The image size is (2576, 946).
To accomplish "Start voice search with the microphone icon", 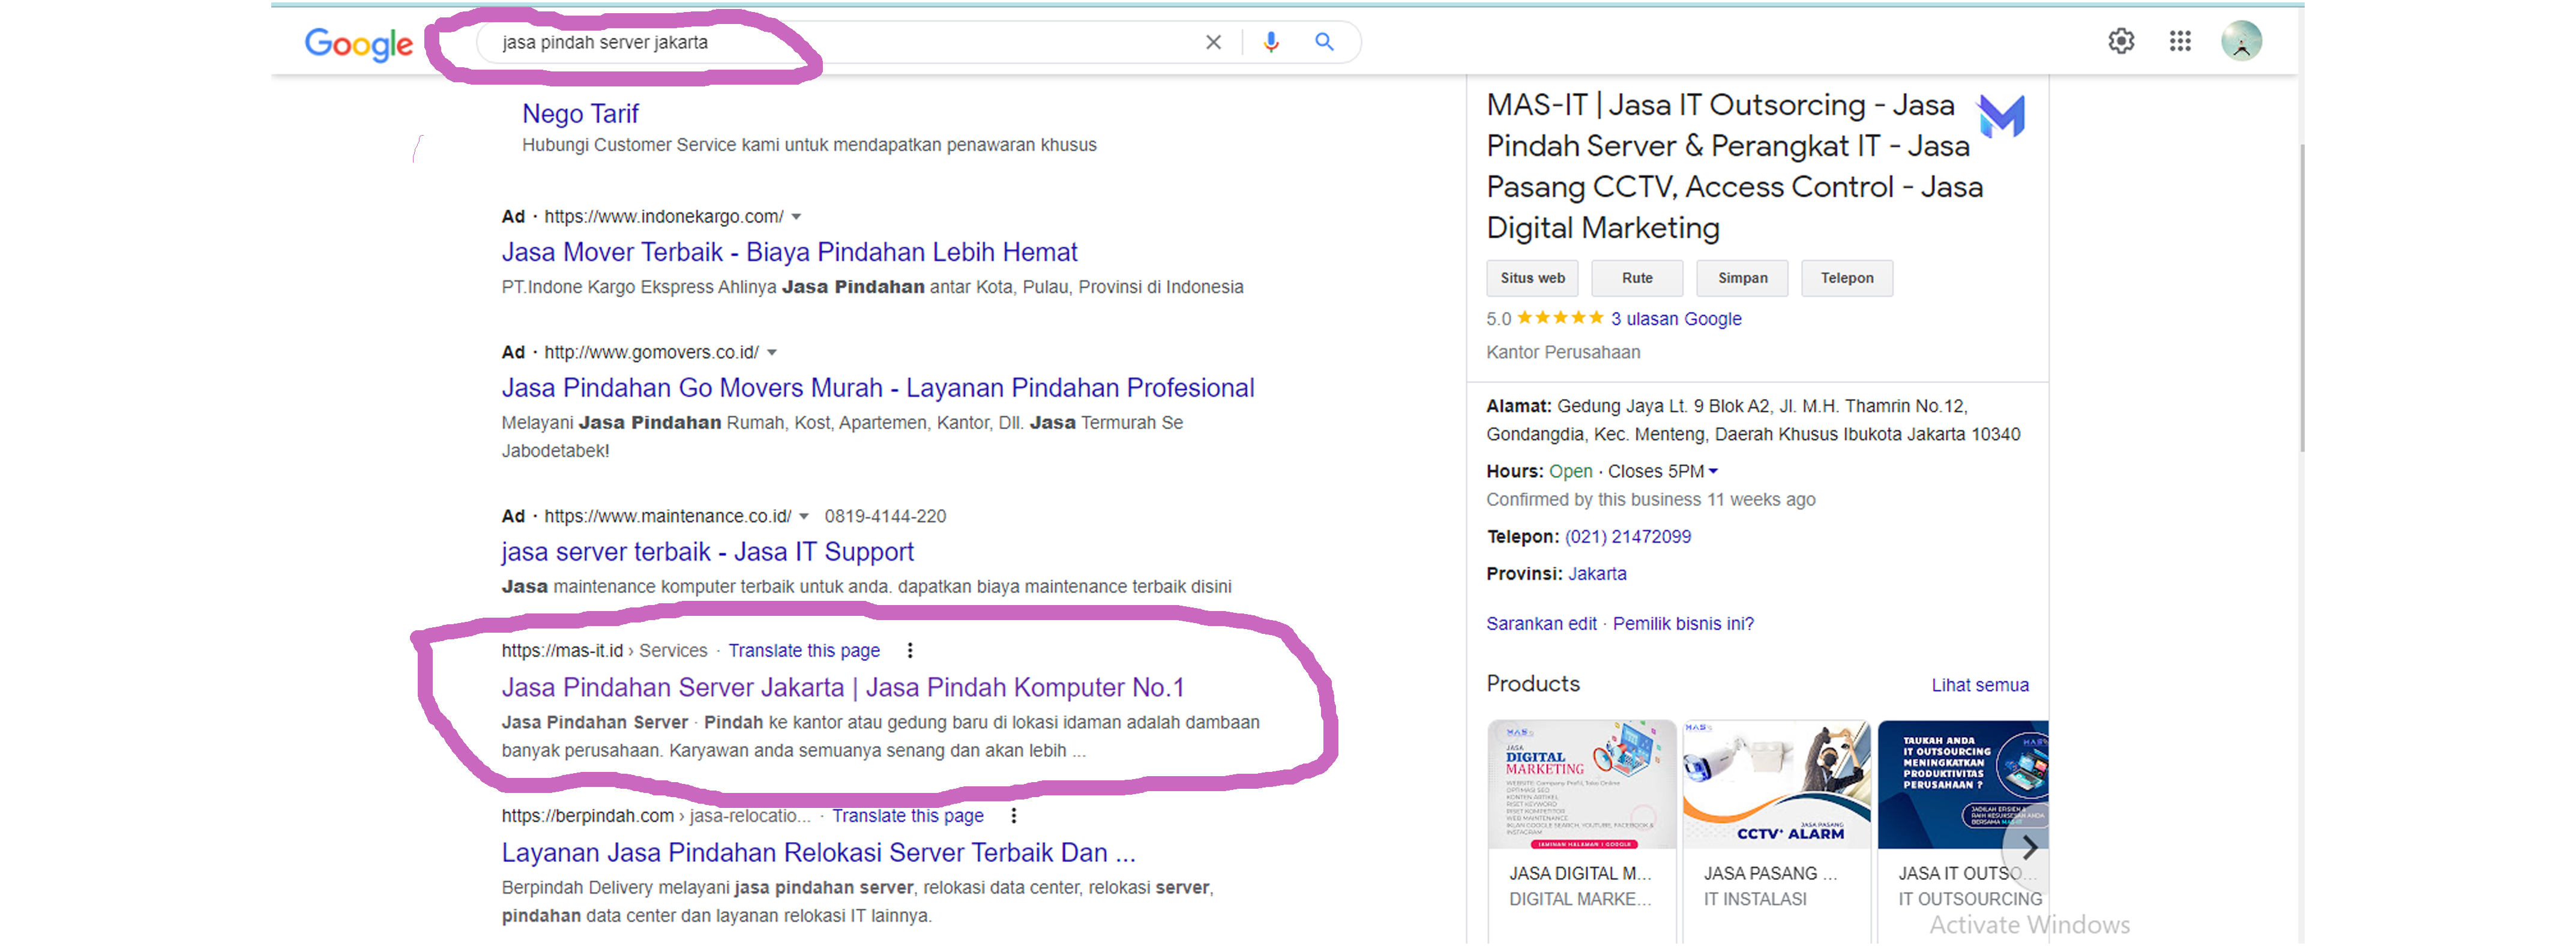I will coord(1271,42).
